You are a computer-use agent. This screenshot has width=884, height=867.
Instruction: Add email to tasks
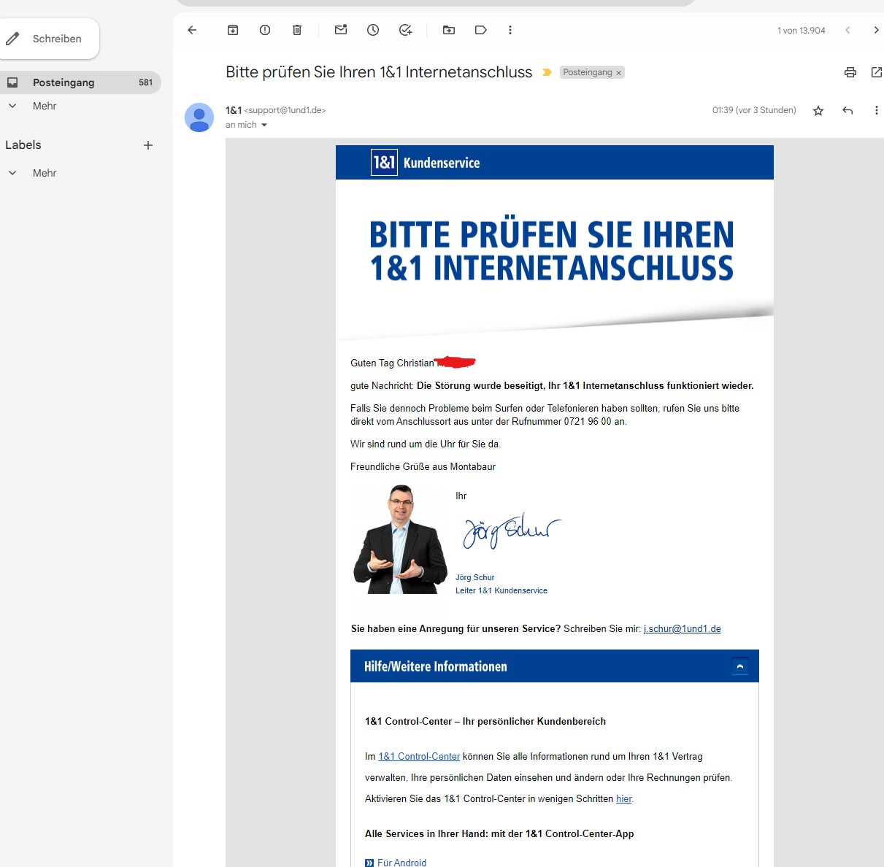tap(405, 30)
